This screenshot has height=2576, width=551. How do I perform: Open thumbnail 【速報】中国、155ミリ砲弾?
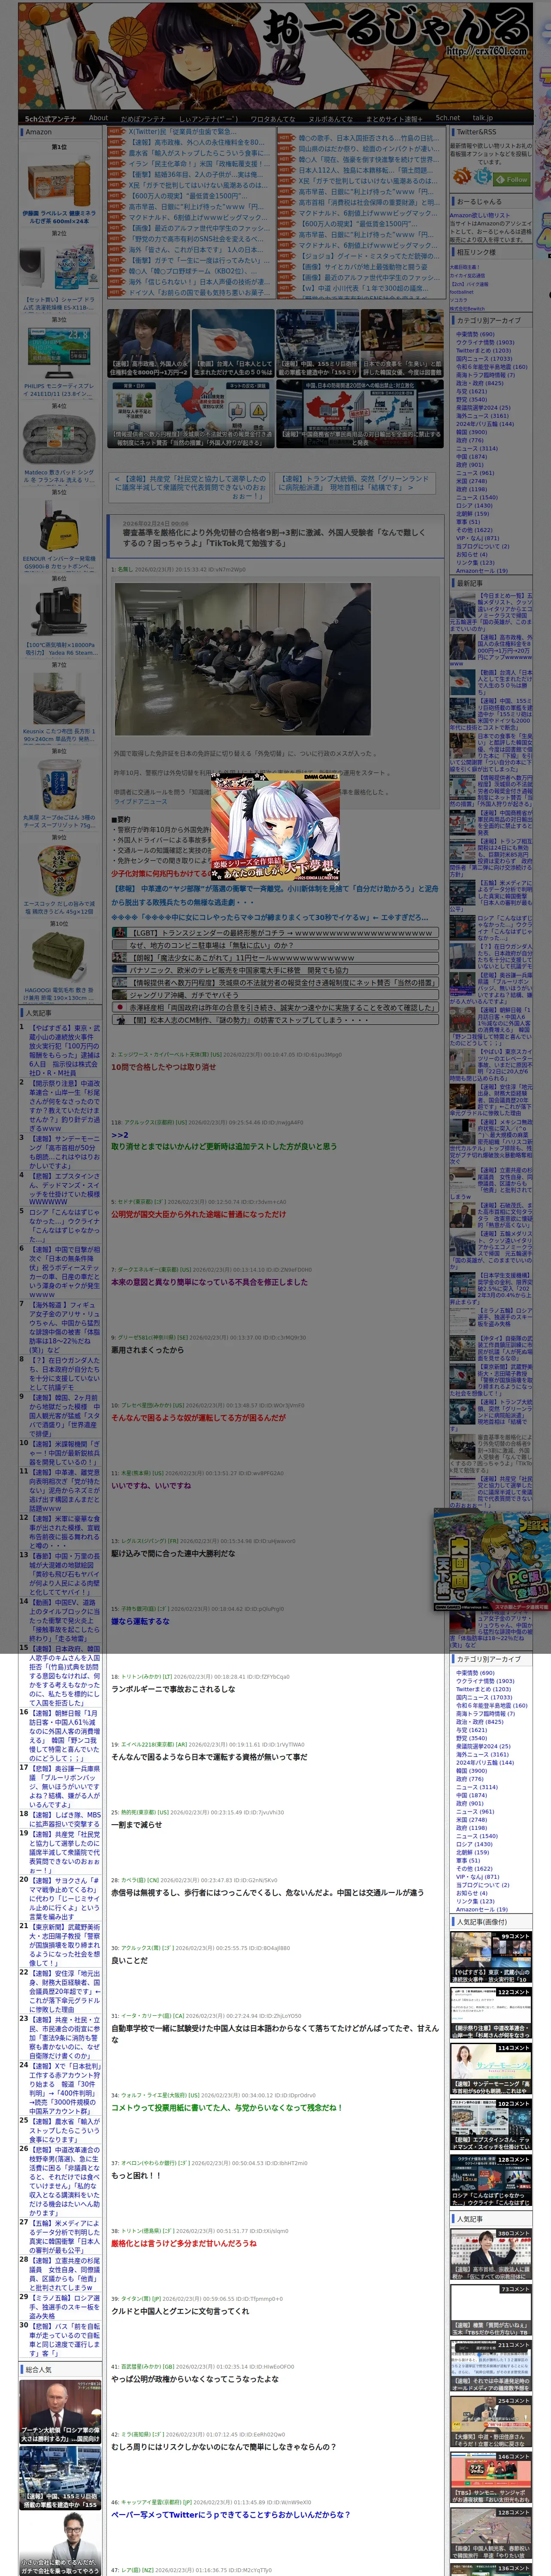click(317, 343)
